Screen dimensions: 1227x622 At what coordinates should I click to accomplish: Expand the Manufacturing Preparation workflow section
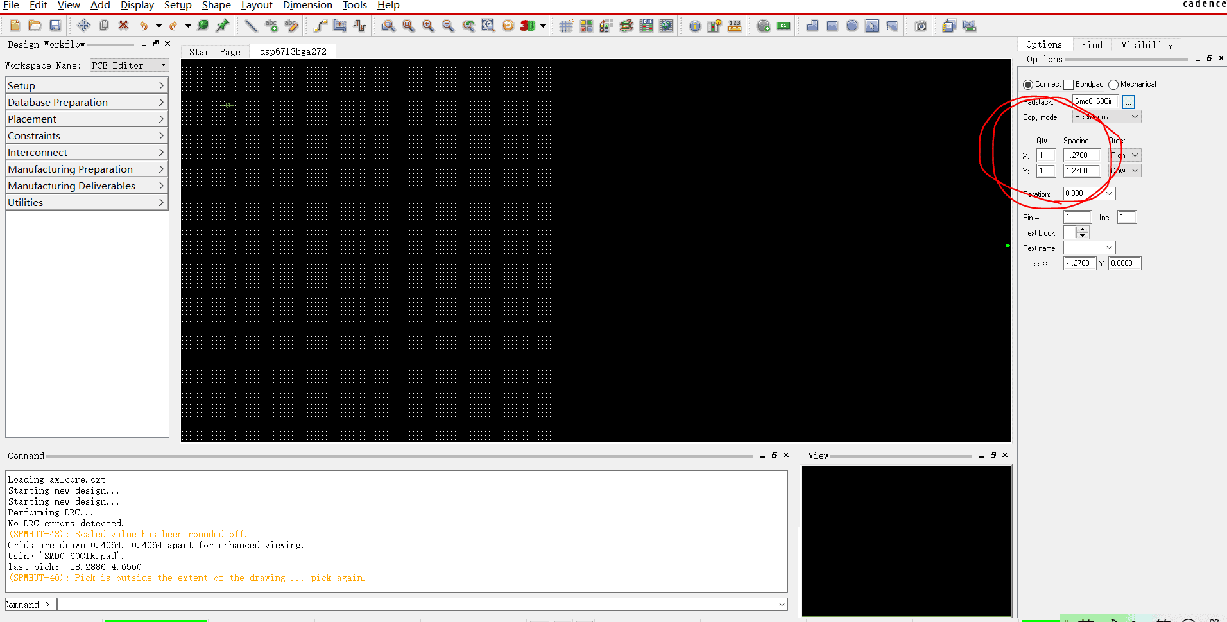87,169
